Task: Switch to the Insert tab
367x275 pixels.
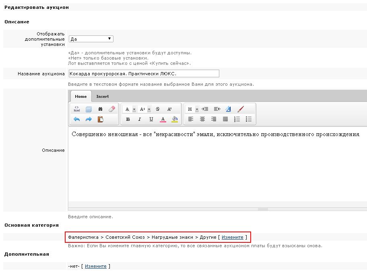Action: (102, 97)
